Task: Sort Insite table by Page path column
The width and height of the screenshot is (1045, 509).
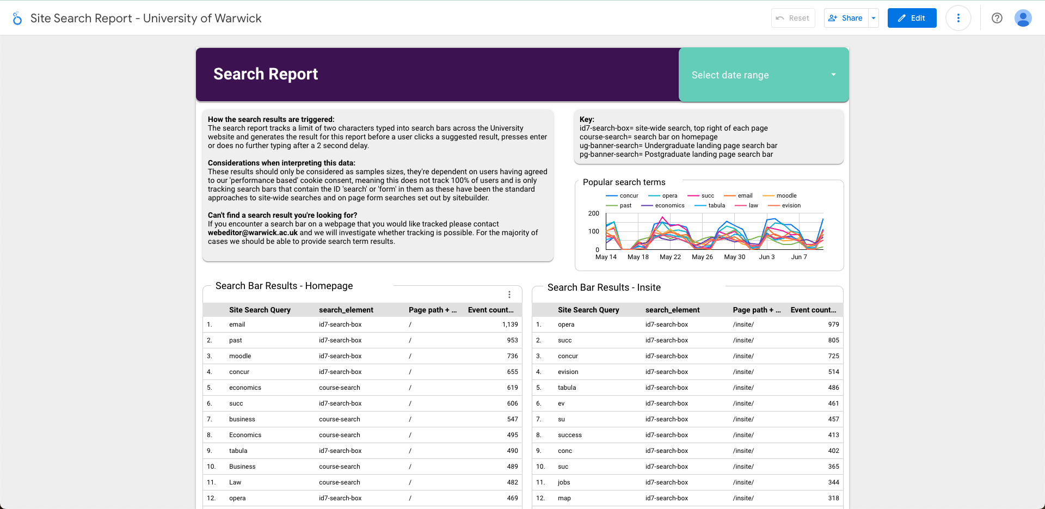Action: click(756, 310)
